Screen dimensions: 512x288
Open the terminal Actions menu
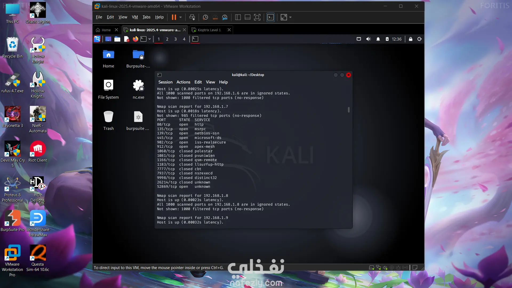(x=183, y=82)
